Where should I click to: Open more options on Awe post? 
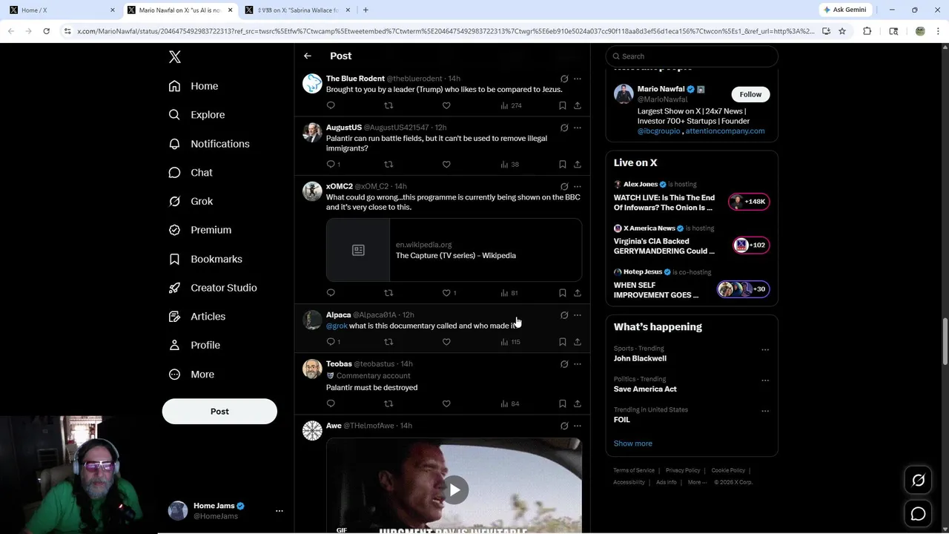pyautogui.click(x=578, y=426)
